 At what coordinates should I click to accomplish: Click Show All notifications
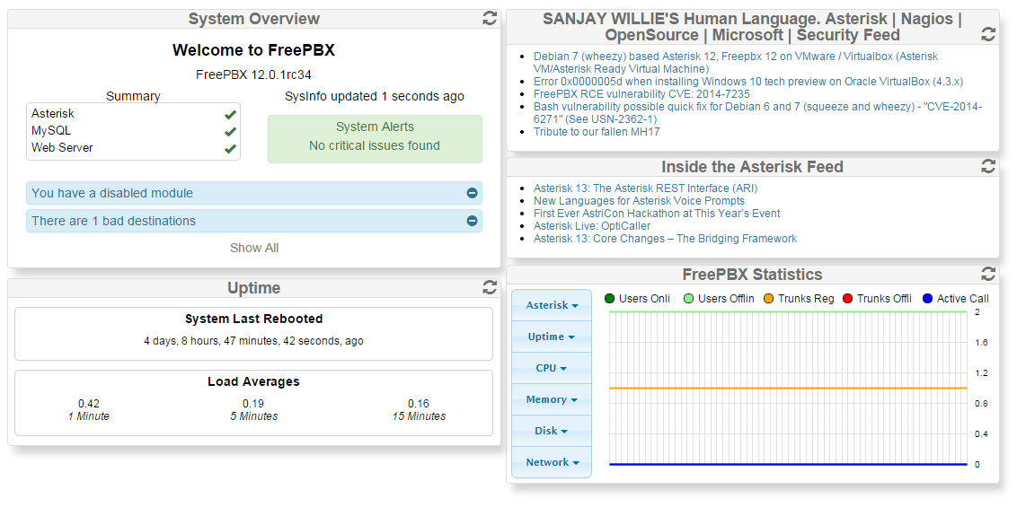tap(254, 248)
